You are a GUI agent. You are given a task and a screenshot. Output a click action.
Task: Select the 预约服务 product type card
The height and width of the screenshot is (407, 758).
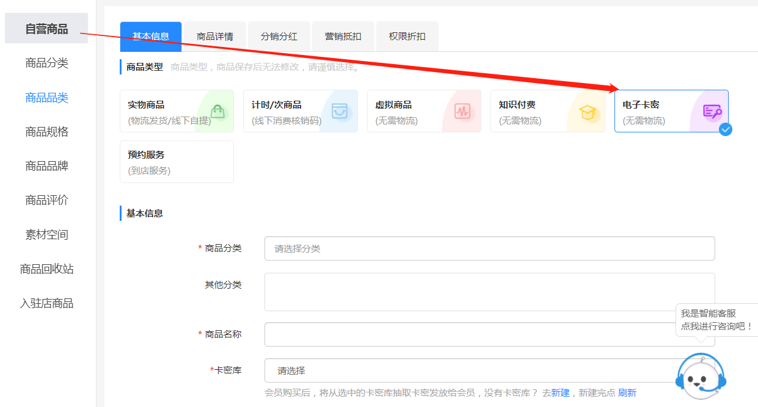coord(177,161)
